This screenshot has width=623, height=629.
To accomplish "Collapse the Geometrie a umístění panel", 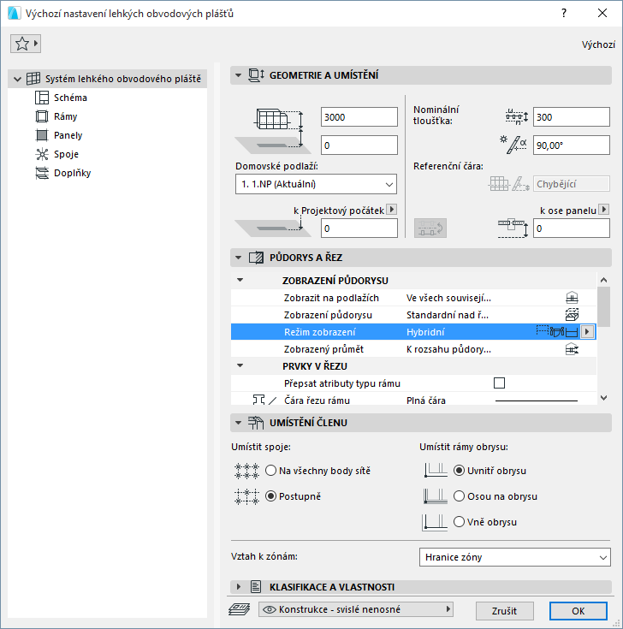I will click(x=238, y=75).
